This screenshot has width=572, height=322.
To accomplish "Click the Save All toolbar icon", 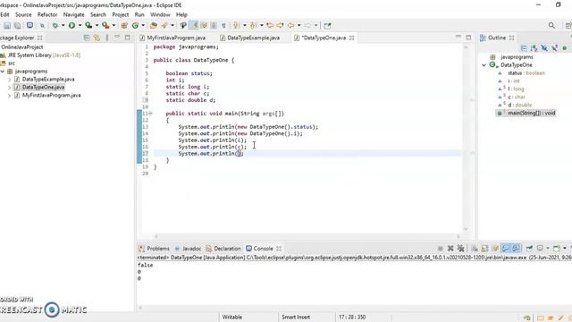I will point(17,26).
